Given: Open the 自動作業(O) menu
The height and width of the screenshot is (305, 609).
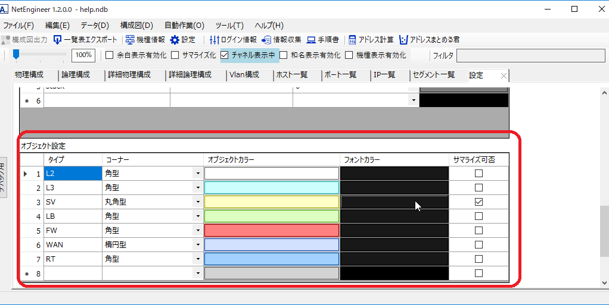Looking at the screenshot, I should (x=184, y=26).
